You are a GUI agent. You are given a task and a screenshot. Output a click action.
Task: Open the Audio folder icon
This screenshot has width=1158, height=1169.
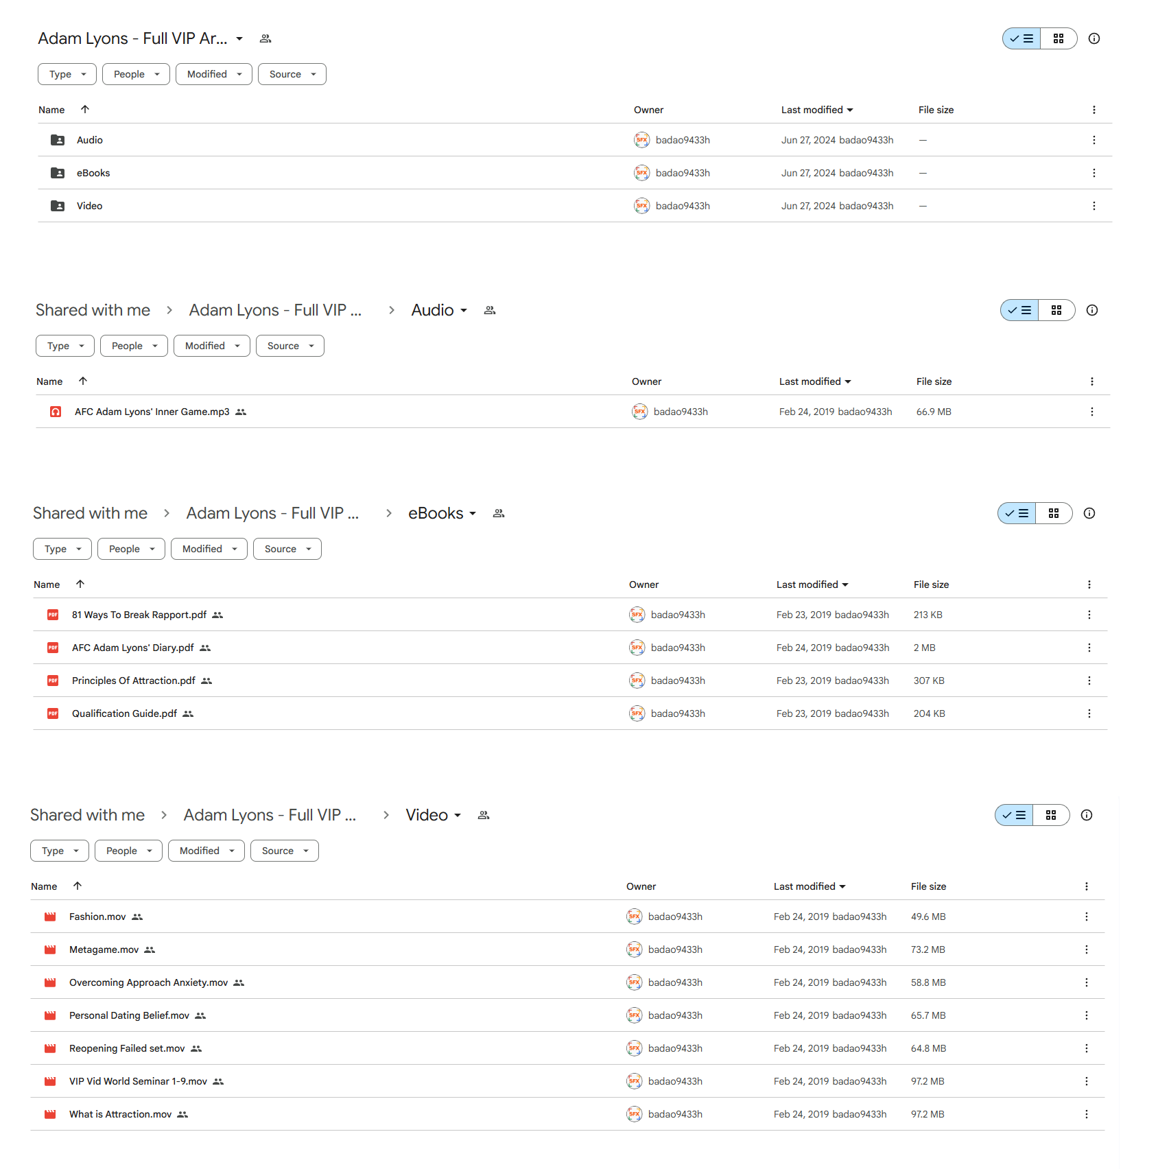(58, 140)
